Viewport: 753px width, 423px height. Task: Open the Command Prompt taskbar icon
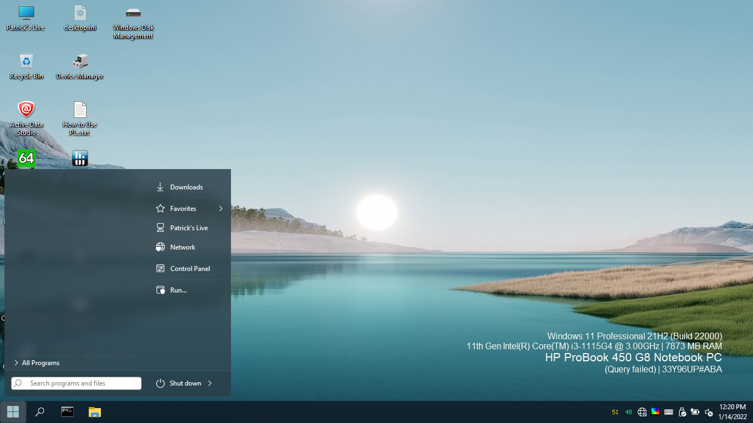point(67,412)
